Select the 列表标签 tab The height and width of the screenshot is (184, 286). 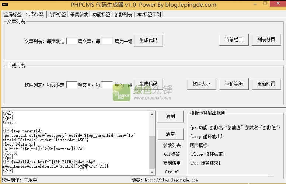[x=35, y=14]
